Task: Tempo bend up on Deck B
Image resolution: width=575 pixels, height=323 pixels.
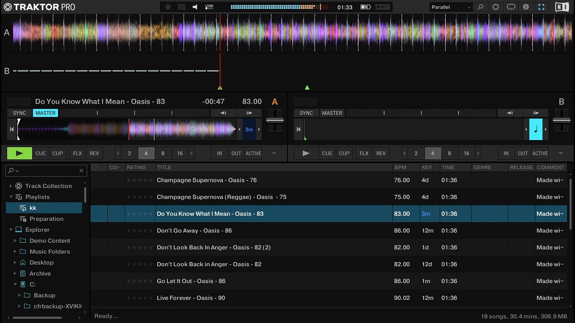Action: (x=536, y=113)
